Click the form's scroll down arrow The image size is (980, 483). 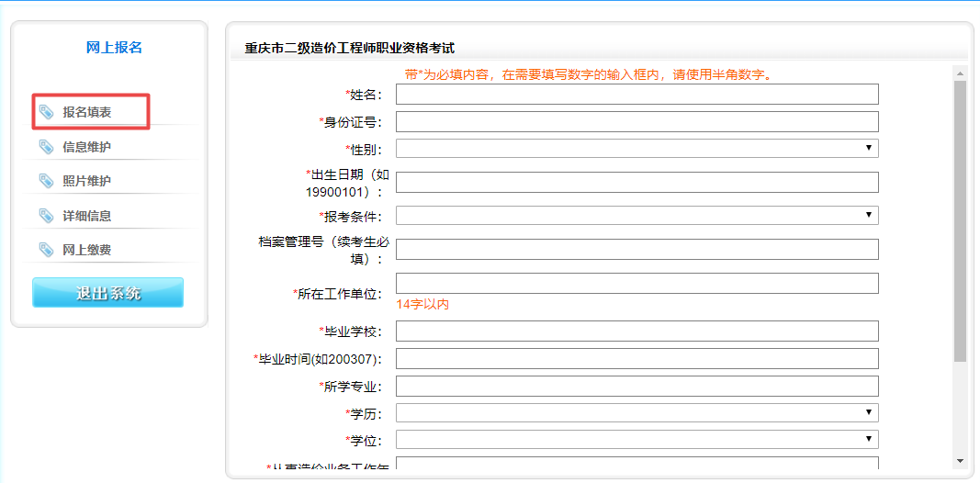point(960,461)
